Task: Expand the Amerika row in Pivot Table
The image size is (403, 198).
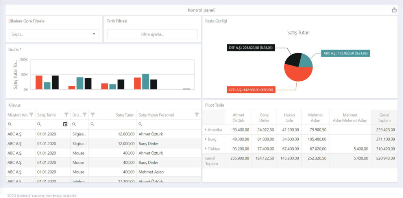Action: coord(206,130)
